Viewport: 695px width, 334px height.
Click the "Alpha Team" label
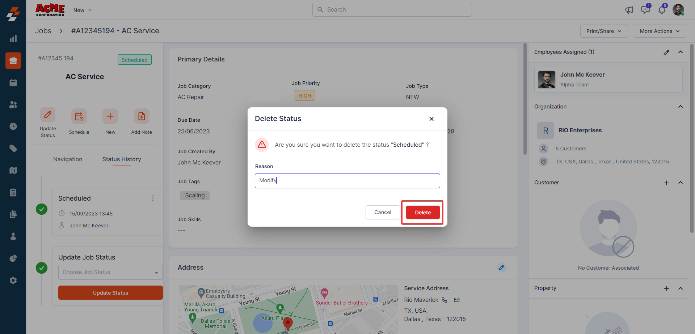point(574,85)
